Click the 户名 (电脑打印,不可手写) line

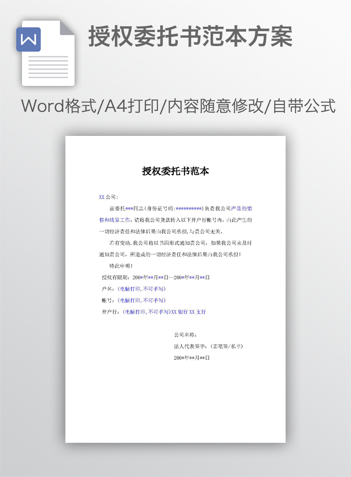[134, 289]
